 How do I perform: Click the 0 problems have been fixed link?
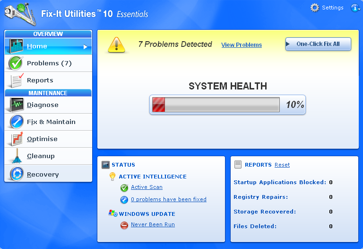coord(169,199)
